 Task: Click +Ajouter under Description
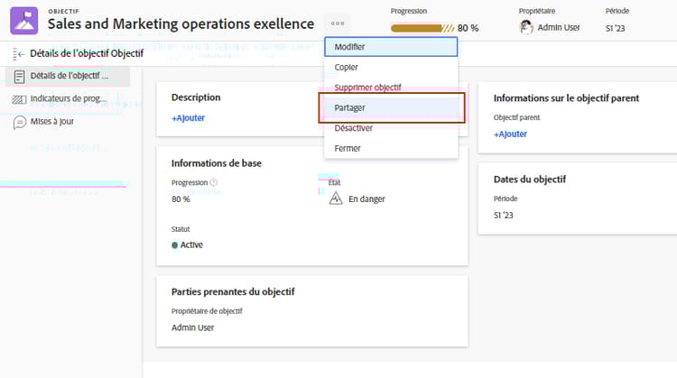pos(189,118)
